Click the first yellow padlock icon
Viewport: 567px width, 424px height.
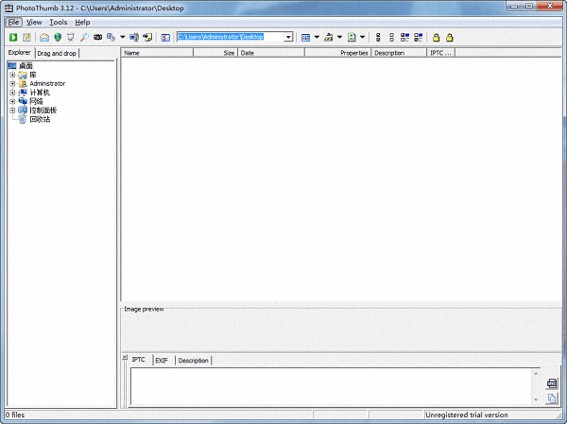(x=436, y=37)
